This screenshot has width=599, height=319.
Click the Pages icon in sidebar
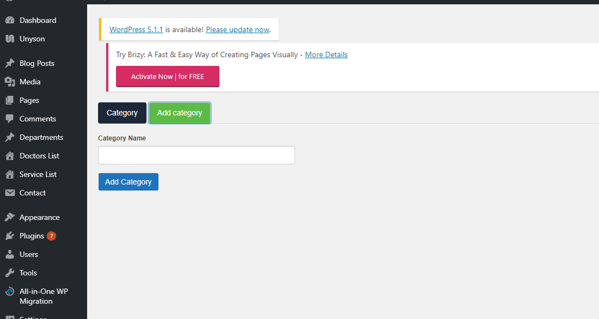point(10,100)
